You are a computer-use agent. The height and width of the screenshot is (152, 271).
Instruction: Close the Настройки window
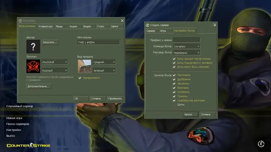point(122,21)
